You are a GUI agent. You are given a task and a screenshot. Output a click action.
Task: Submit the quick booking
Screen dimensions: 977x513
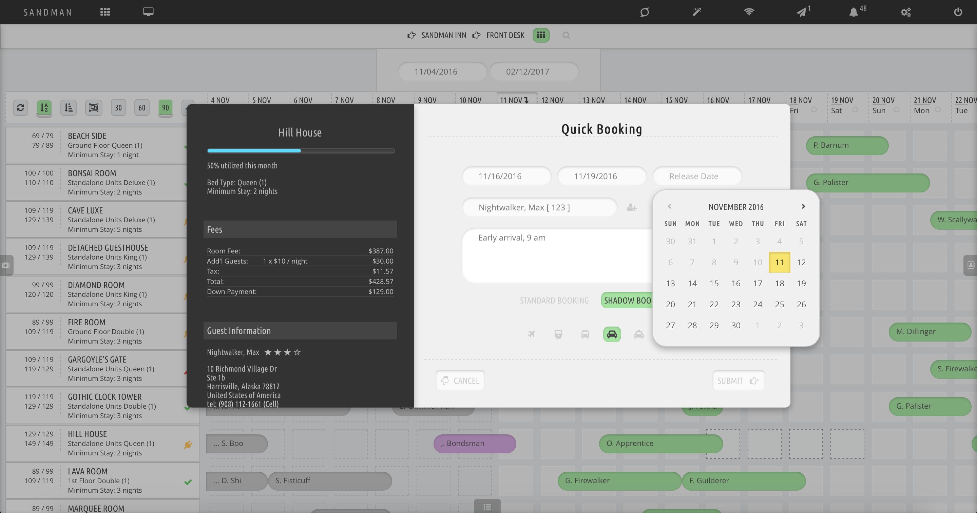pyautogui.click(x=738, y=381)
